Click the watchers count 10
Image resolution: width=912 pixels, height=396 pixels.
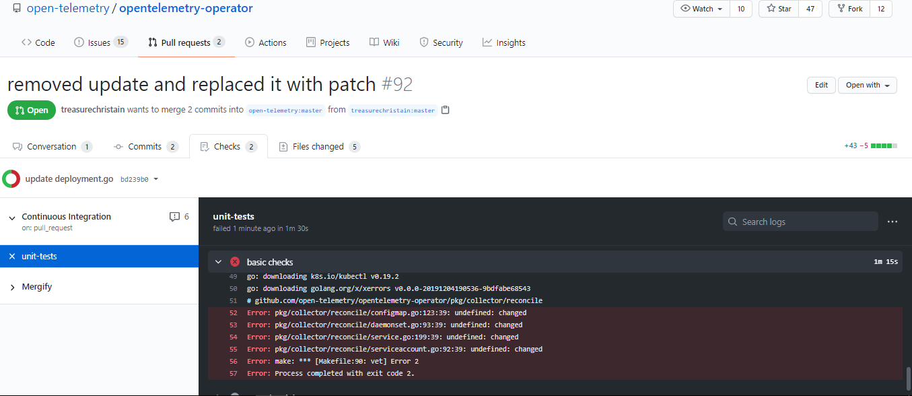[x=741, y=9]
